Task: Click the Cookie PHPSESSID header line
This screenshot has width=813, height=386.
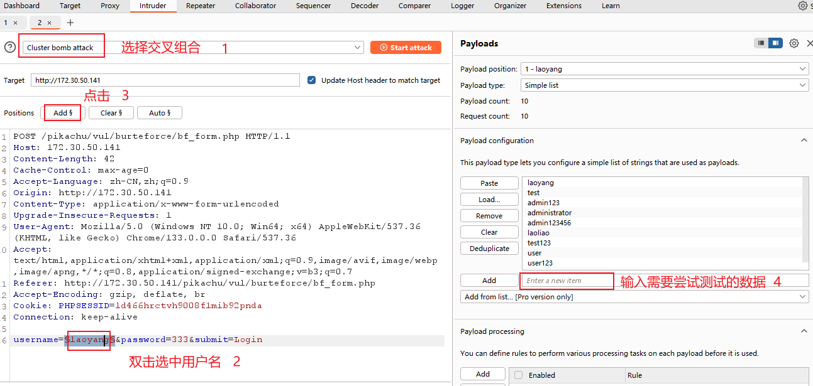Action: coord(138,306)
